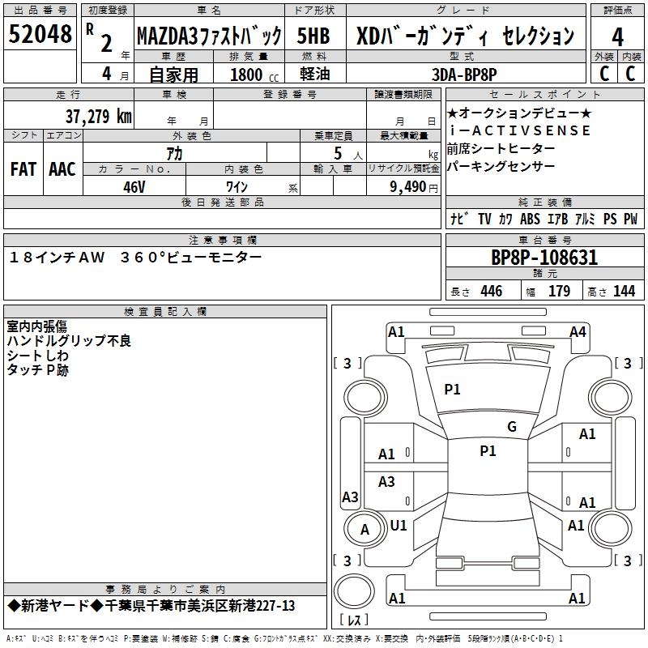Click the [レス] label below the diagram

(x=354, y=621)
